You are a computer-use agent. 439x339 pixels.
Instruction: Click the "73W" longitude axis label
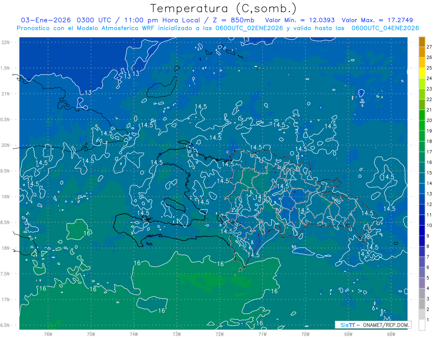tap(177, 334)
